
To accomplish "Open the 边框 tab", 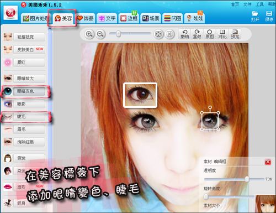I will 129,18.
